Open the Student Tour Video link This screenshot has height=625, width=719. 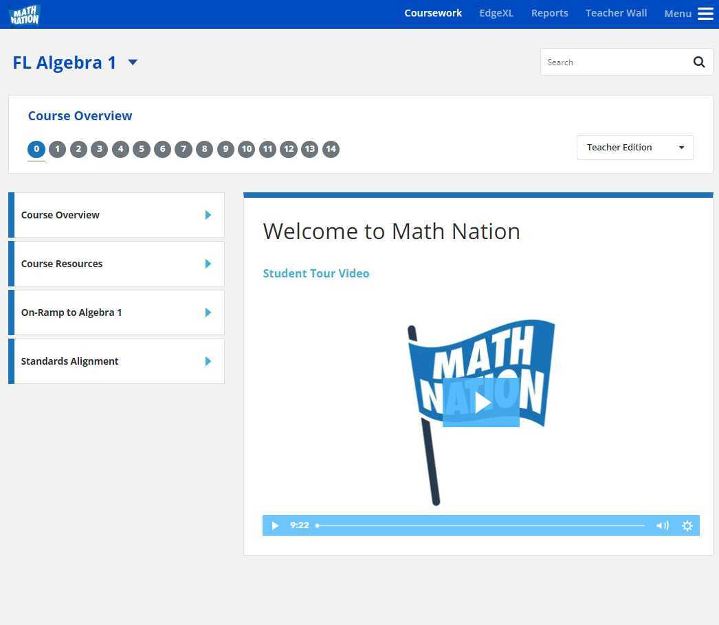(316, 273)
